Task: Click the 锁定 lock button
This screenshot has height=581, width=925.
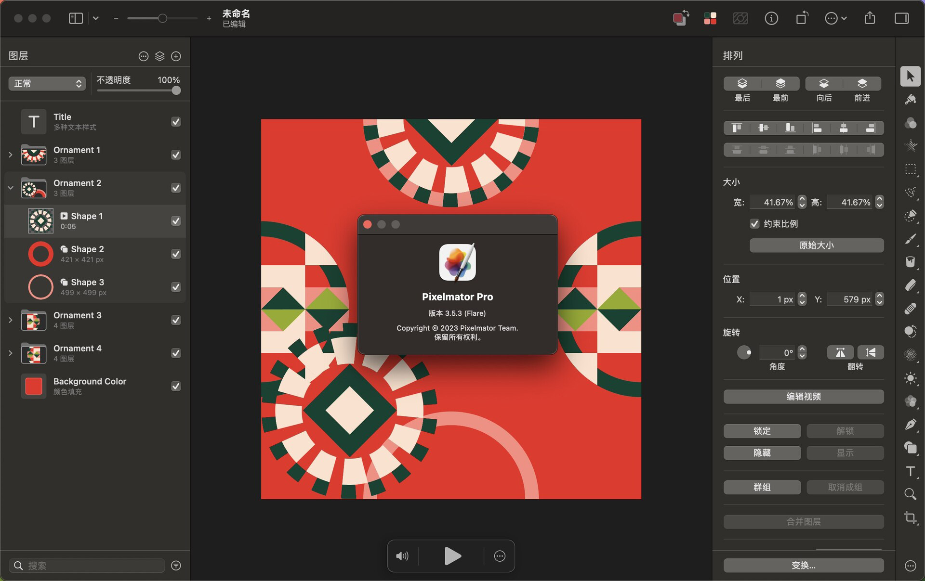Action: [x=762, y=431]
